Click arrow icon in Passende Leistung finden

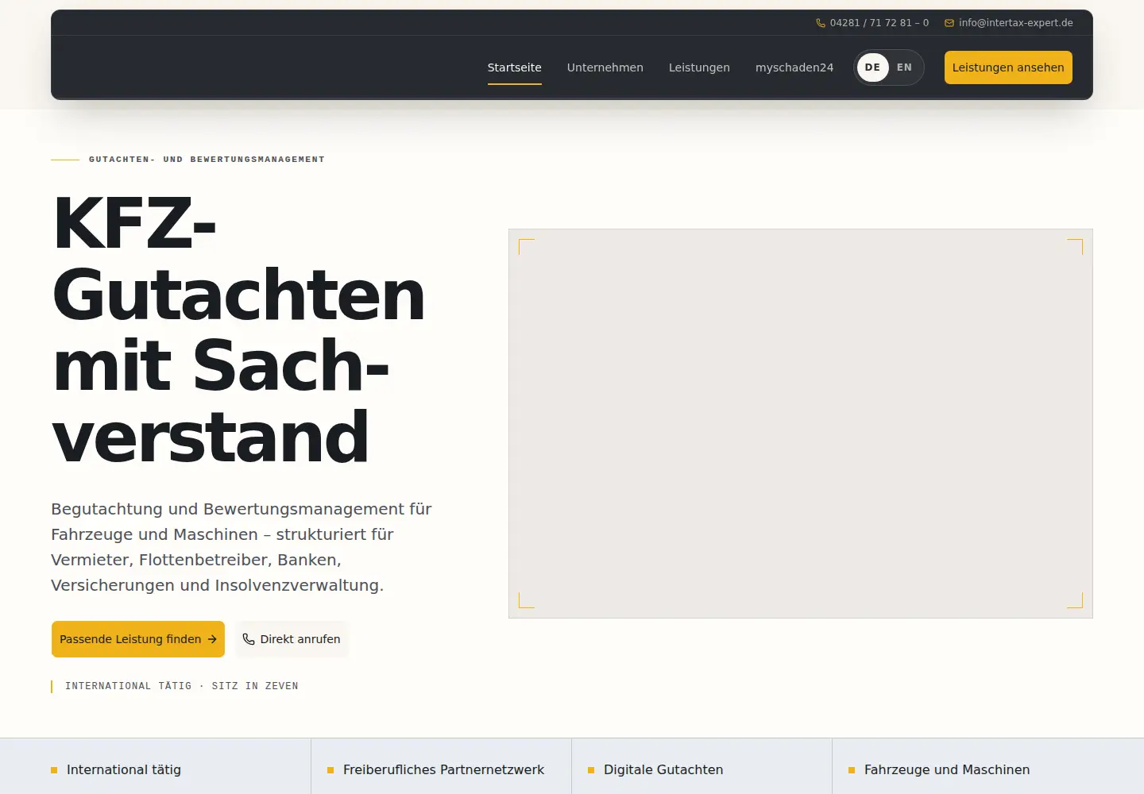212,639
